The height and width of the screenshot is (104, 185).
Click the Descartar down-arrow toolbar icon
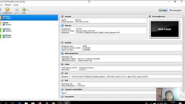(x=17, y=10)
